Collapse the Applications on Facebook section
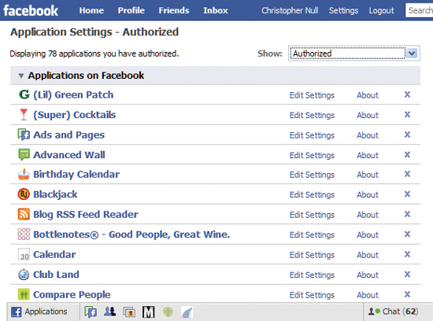433x321 pixels. coord(21,76)
